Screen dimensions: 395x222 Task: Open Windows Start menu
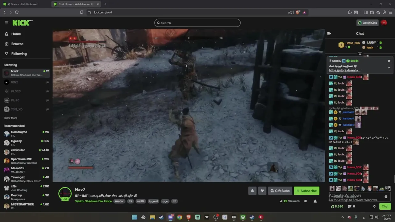(x=134, y=217)
